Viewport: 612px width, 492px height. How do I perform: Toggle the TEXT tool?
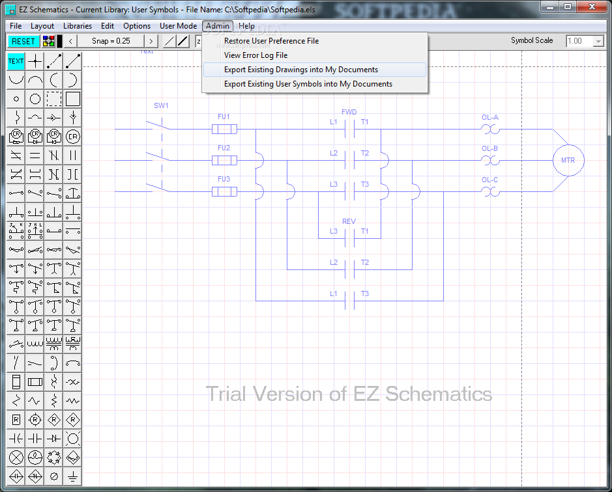pos(16,61)
